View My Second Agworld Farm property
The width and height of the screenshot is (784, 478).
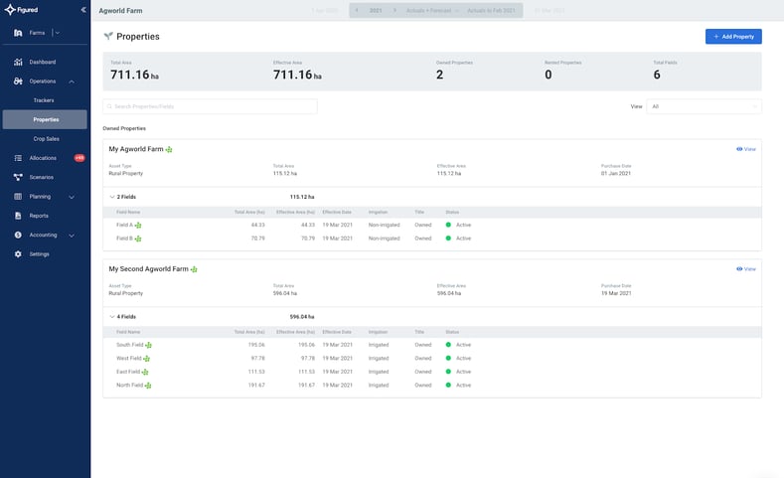[746, 269]
